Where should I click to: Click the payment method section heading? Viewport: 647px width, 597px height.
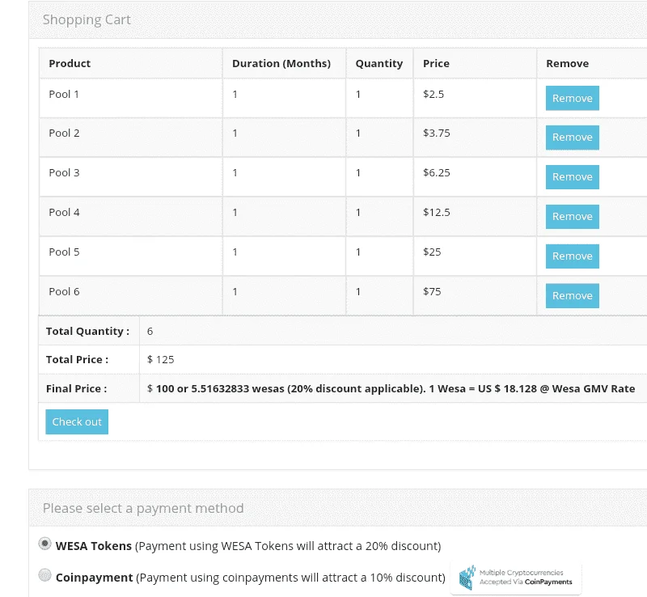[x=143, y=508]
